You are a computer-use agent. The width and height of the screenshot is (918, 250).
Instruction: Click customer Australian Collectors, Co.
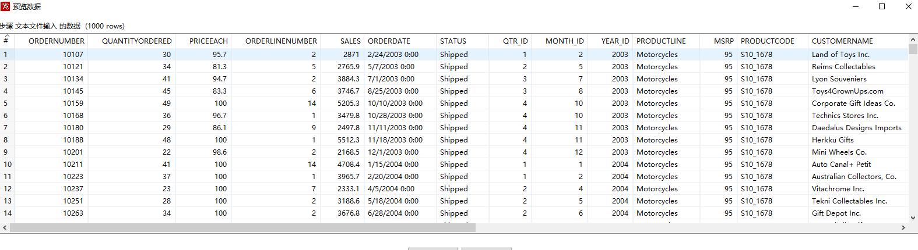pyautogui.click(x=854, y=177)
